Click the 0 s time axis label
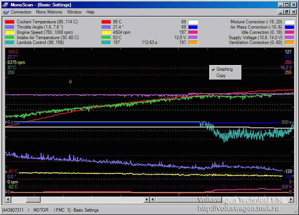299x215 pixels. click(10, 122)
